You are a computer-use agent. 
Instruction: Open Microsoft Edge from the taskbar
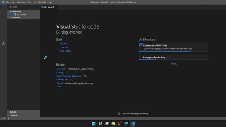(126, 123)
